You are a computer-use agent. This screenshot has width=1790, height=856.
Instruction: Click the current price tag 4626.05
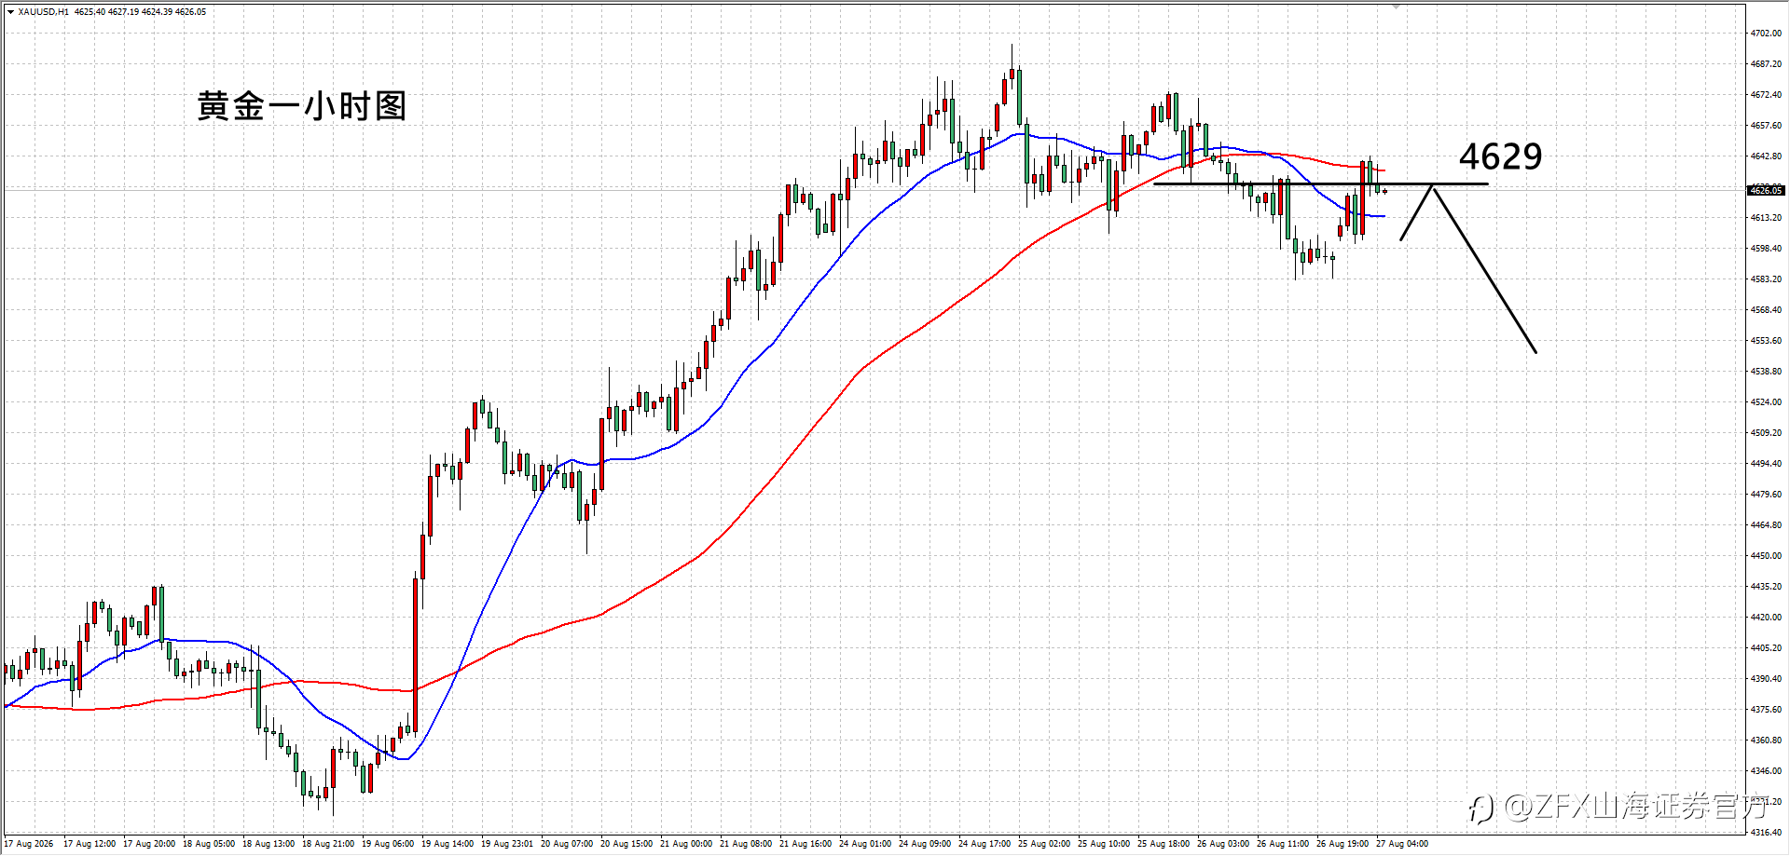click(1766, 190)
